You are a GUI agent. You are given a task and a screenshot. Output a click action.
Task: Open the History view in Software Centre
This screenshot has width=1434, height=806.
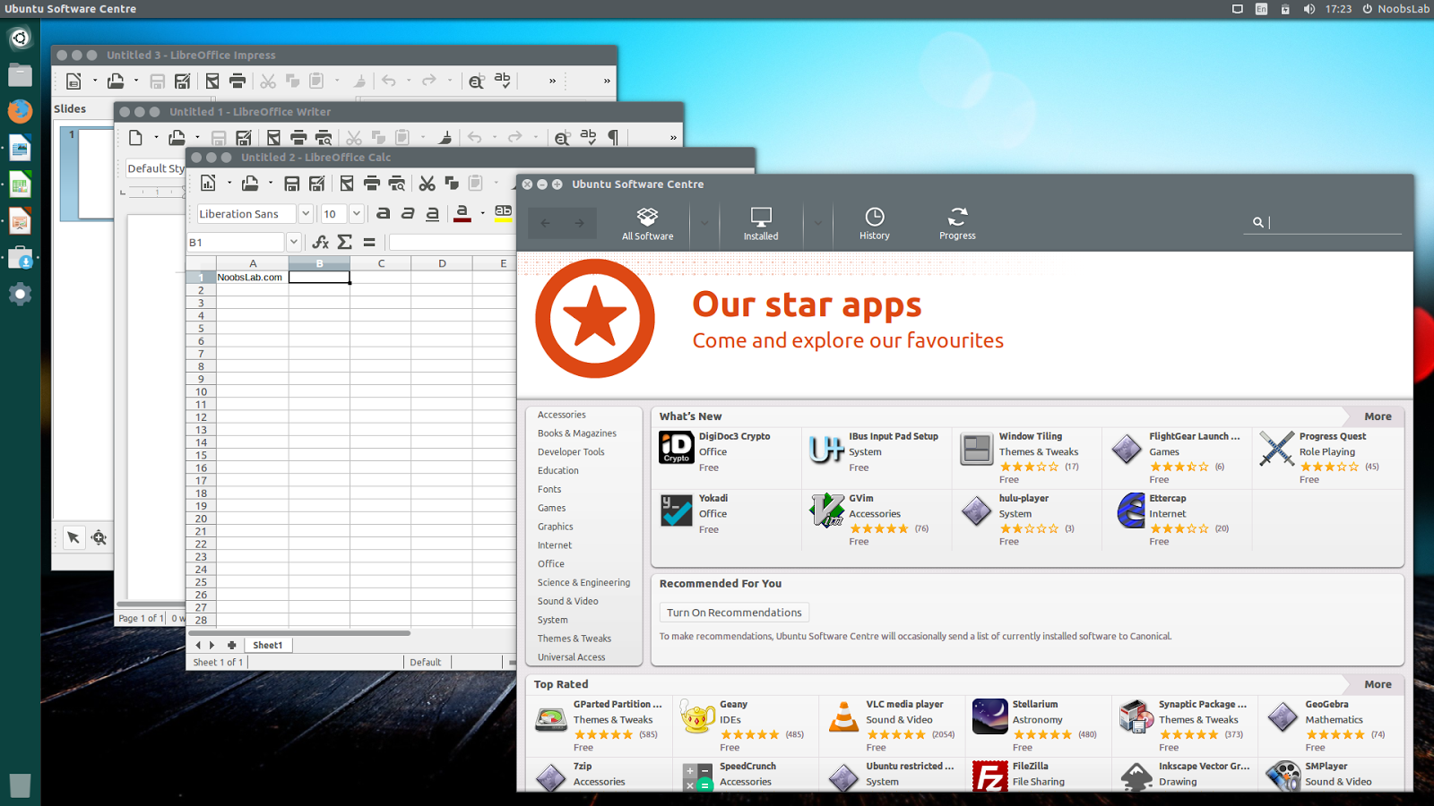pos(875,223)
